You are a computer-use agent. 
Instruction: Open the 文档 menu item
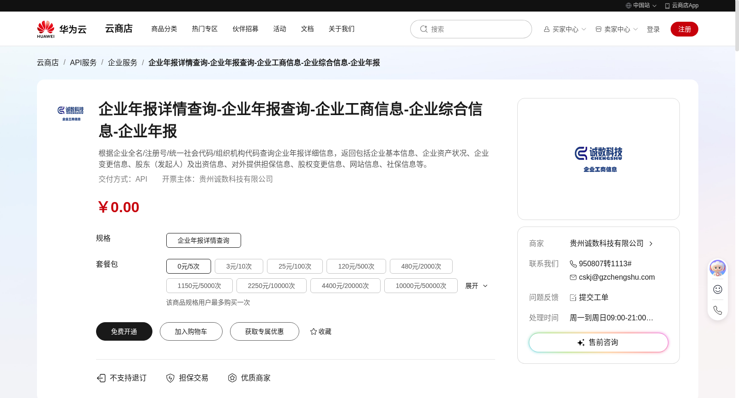(307, 29)
